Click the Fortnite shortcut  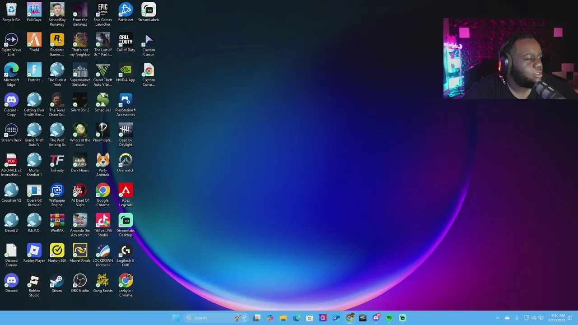point(34,73)
